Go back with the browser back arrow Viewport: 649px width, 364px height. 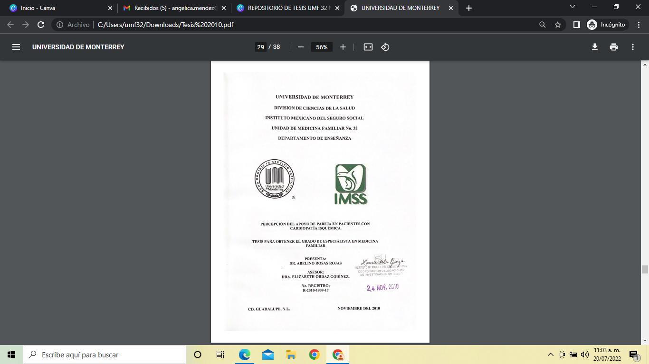pyautogui.click(x=10, y=25)
